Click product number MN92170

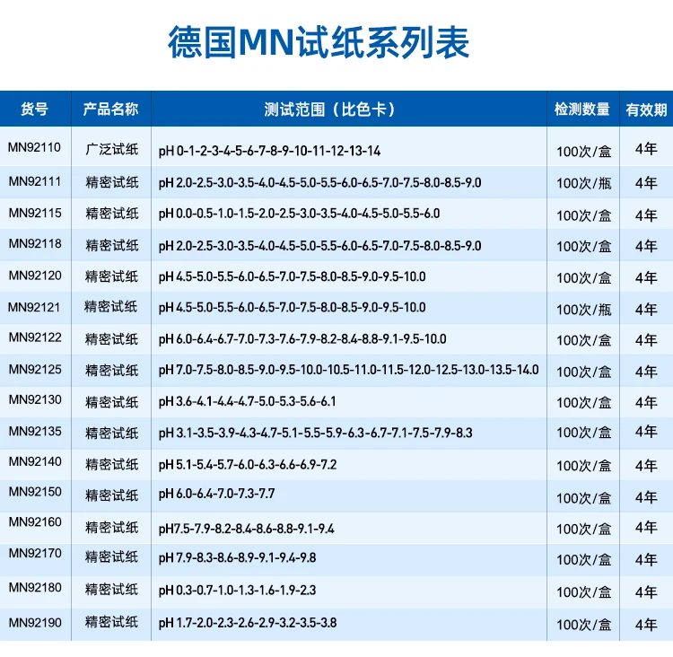pos(35,553)
